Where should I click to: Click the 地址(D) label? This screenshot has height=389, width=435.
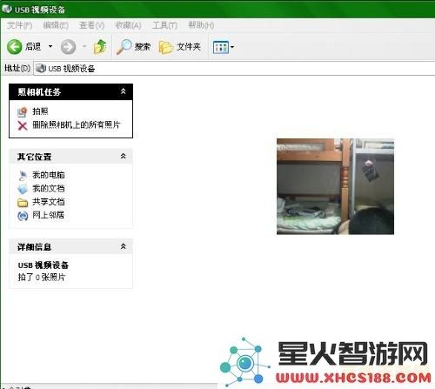17,68
